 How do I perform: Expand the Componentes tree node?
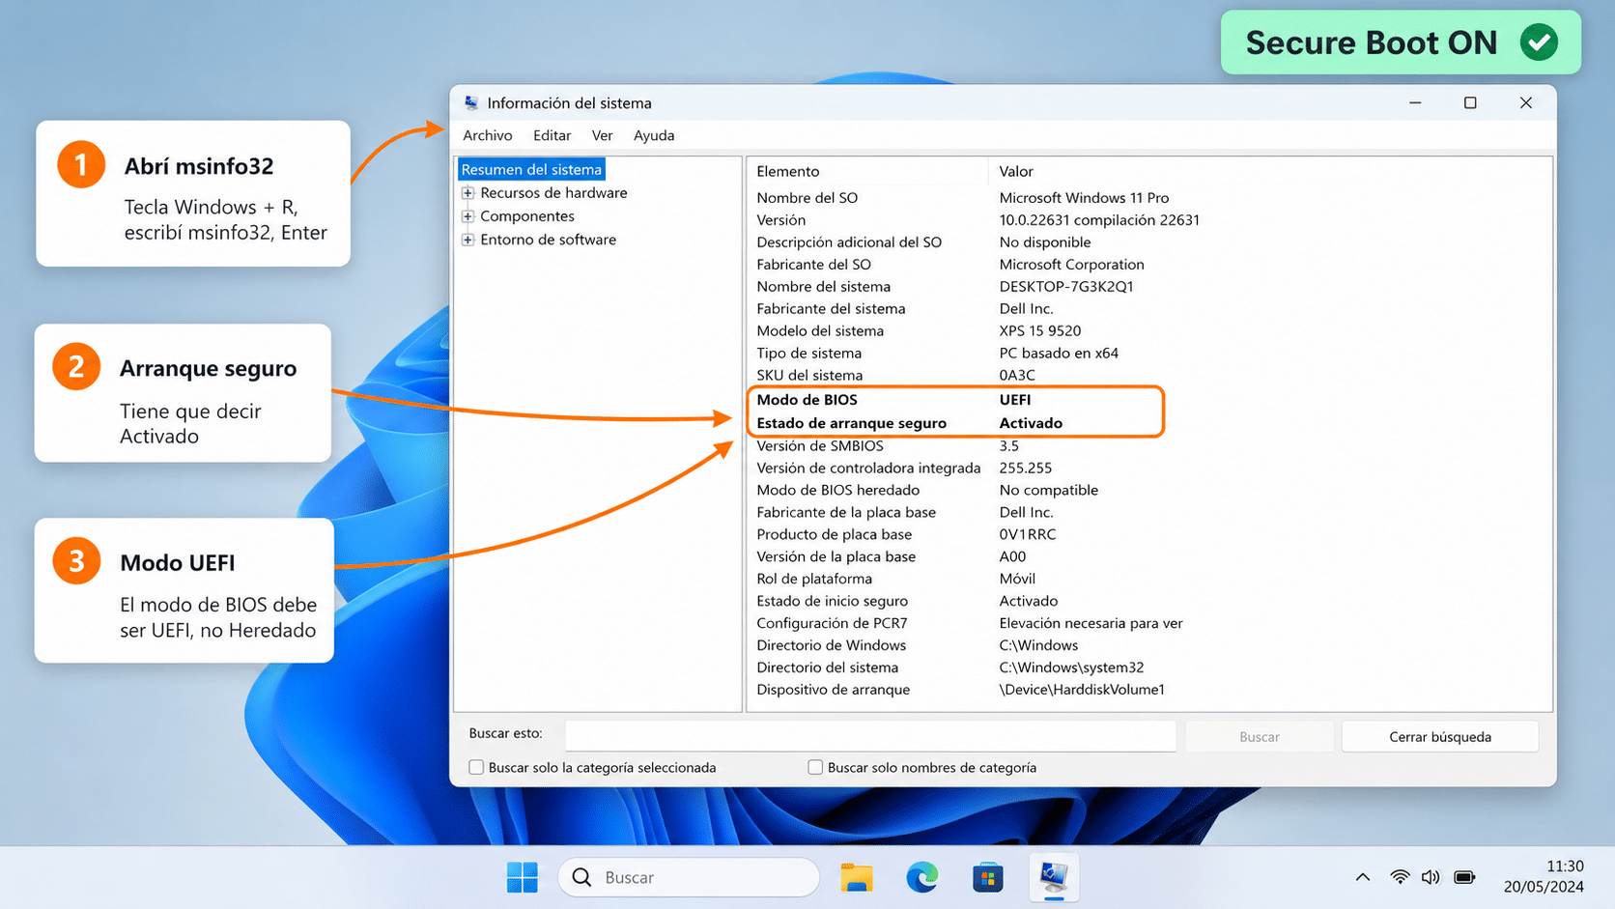coord(467,216)
